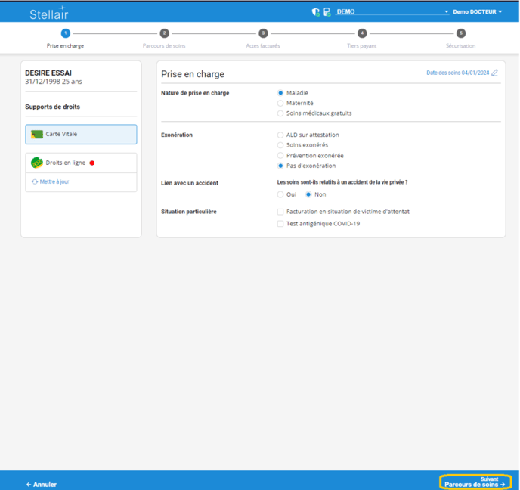The image size is (520, 490).
Task: Click the card reader status icon
Action: (x=327, y=12)
